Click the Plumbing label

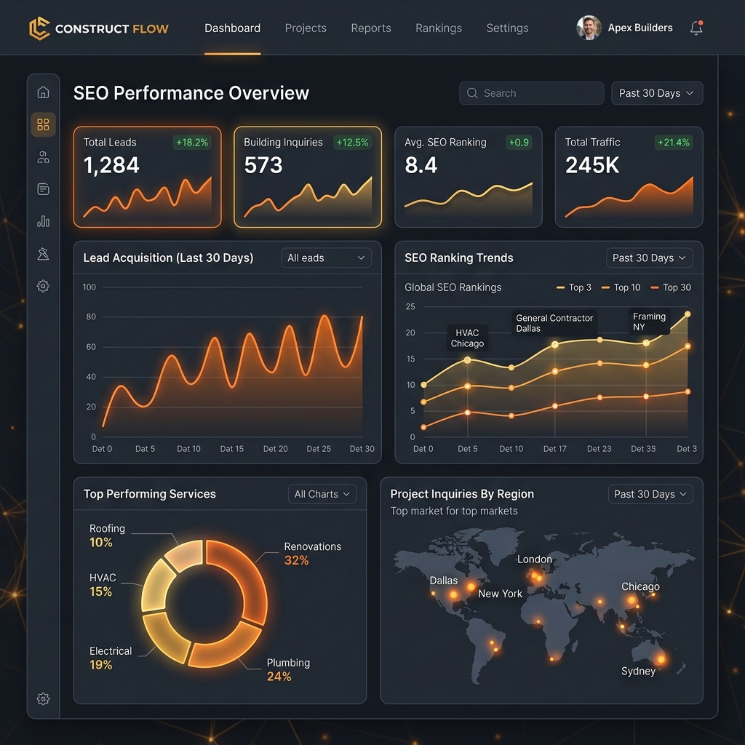pos(288,663)
